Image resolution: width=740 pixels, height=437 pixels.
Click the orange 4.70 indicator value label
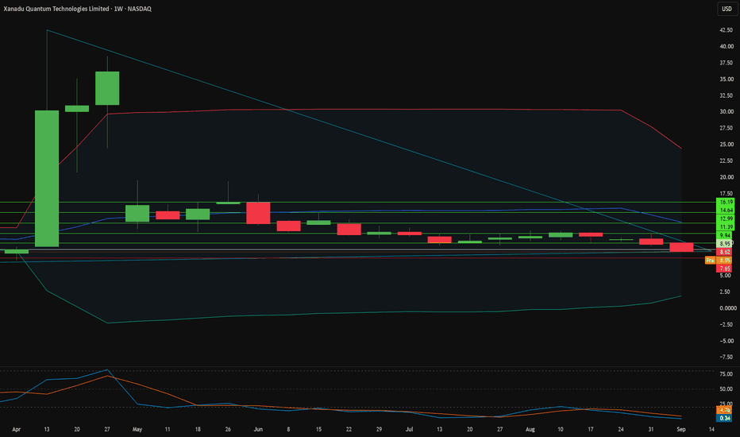coord(725,410)
